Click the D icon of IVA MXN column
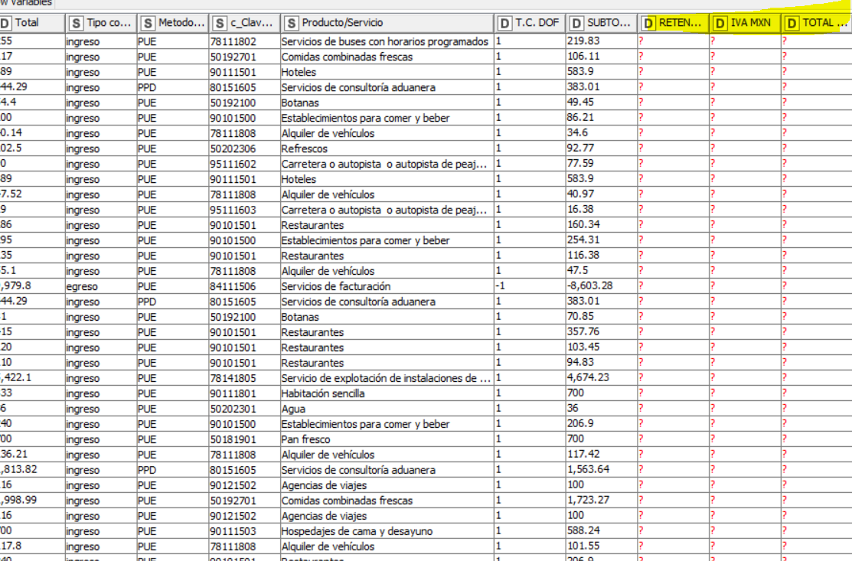The width and height of the screenshot is (852, 561). (x=720, y=24)
